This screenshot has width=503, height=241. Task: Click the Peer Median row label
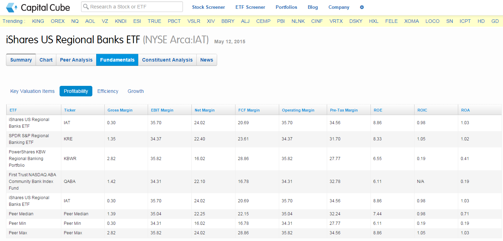click(21, 214)
